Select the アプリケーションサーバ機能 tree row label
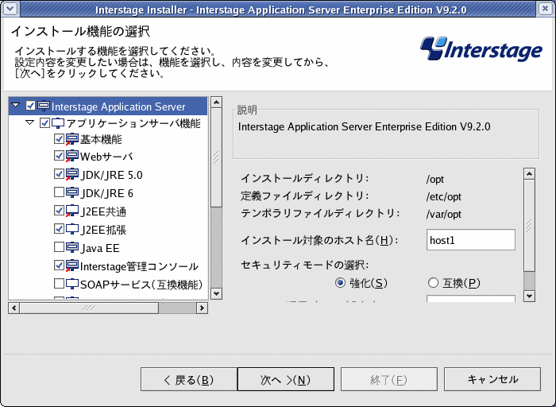The width and height of the screenshot is (556, 407). coord(133,123)
